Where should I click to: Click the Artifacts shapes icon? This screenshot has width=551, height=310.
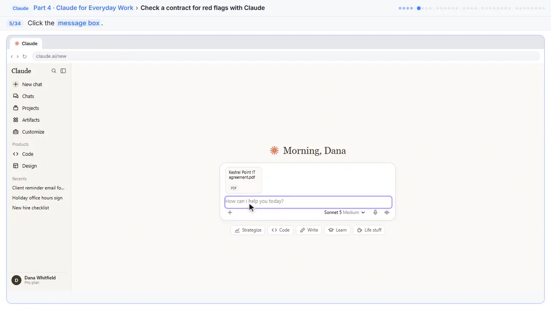click(x=16, y=120)
